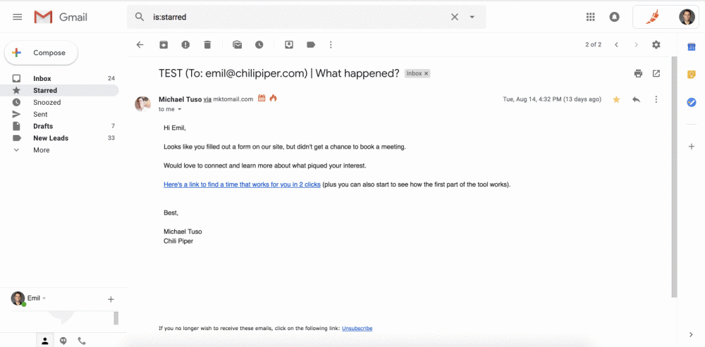This screenshot has height=347, width=705.
Task: Start a new chat with plus icon
Action: pyautogui.click(x=111, y=299)
